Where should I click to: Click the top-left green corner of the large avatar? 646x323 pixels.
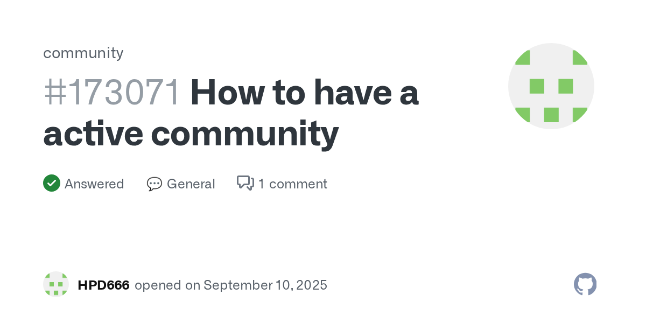(523, 58)
